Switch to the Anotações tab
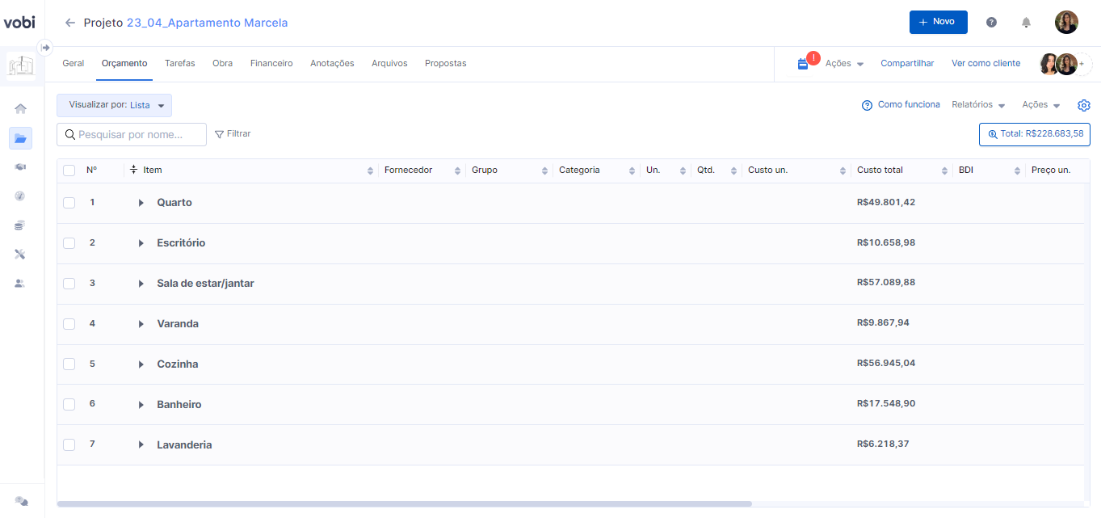 332,64
